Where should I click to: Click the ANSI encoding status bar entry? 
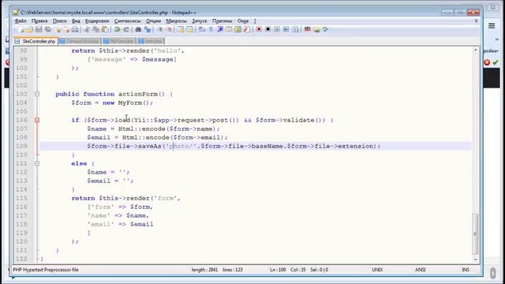(x=421, y=270)
